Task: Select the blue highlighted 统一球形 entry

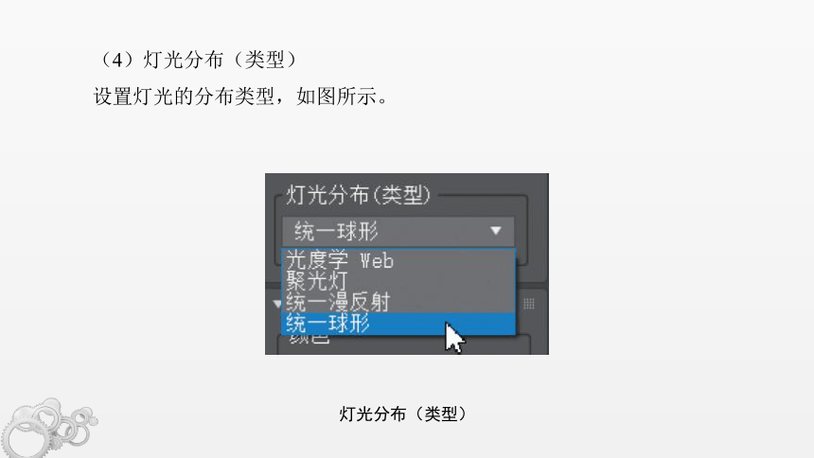Action: [x=398, y=324]
